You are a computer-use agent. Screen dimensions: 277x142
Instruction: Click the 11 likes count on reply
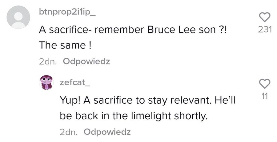click(264, 96)
